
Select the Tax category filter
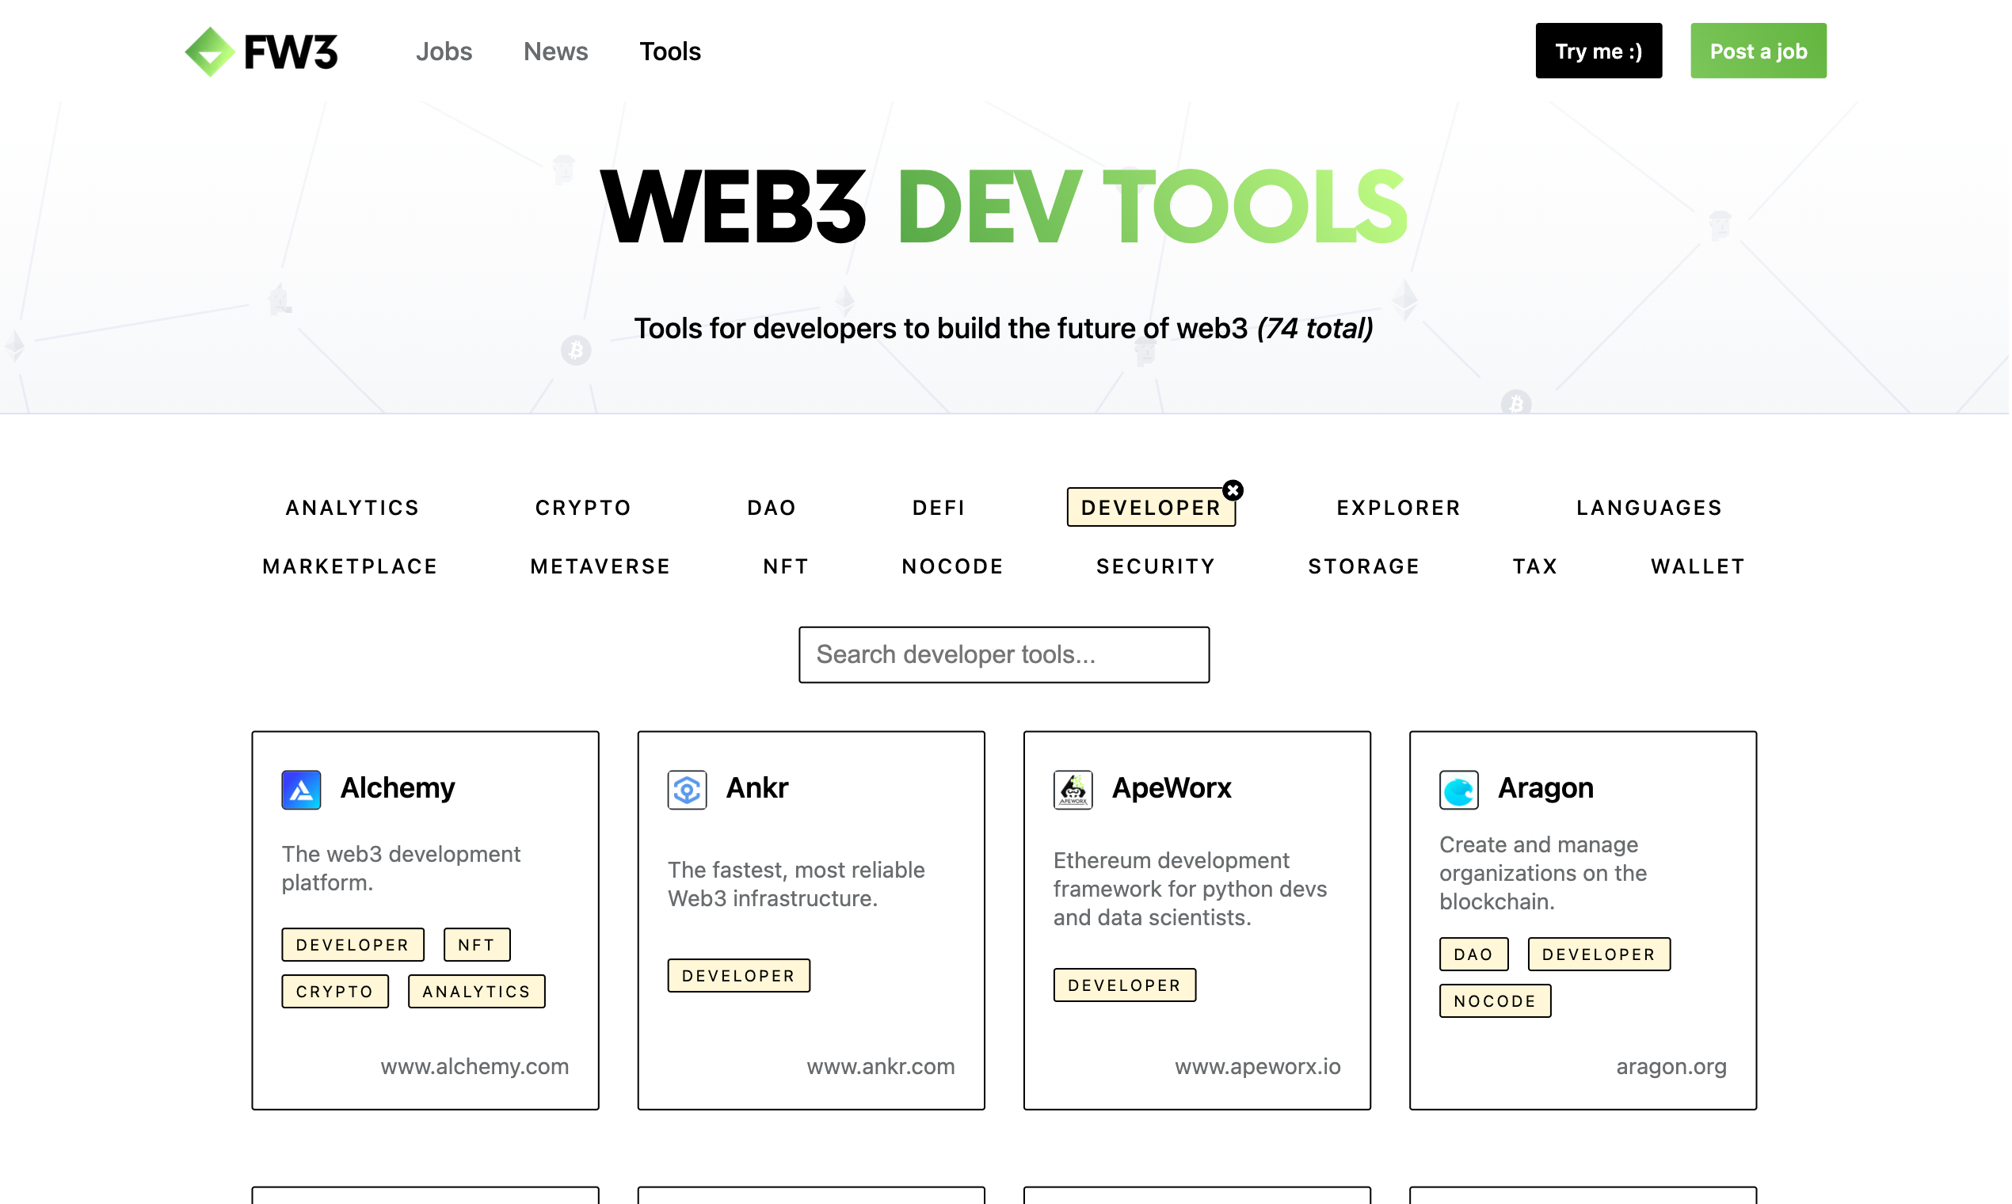pyautogui.click(x=1536, y=566)
